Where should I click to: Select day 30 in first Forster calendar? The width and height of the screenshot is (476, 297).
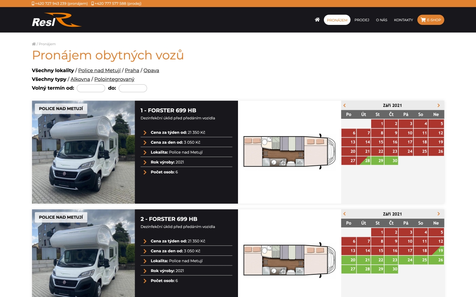point(391,161)
